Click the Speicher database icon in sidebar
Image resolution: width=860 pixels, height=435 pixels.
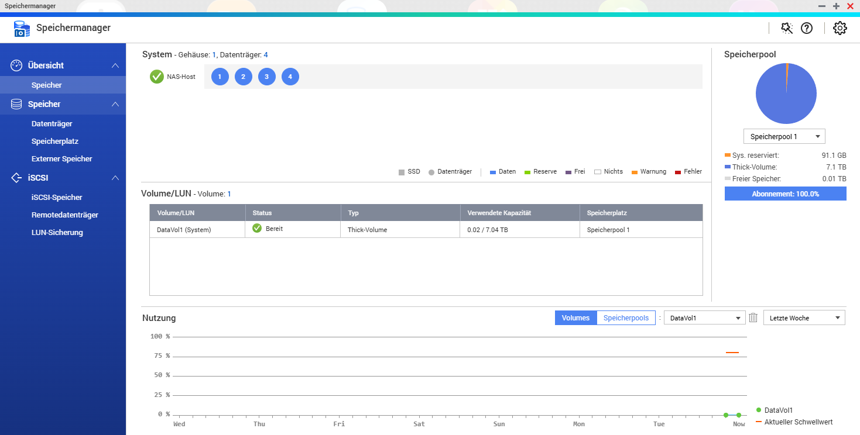[x=16, y=104]
